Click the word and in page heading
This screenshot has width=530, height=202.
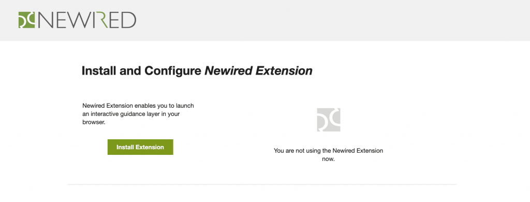(131, 71)
